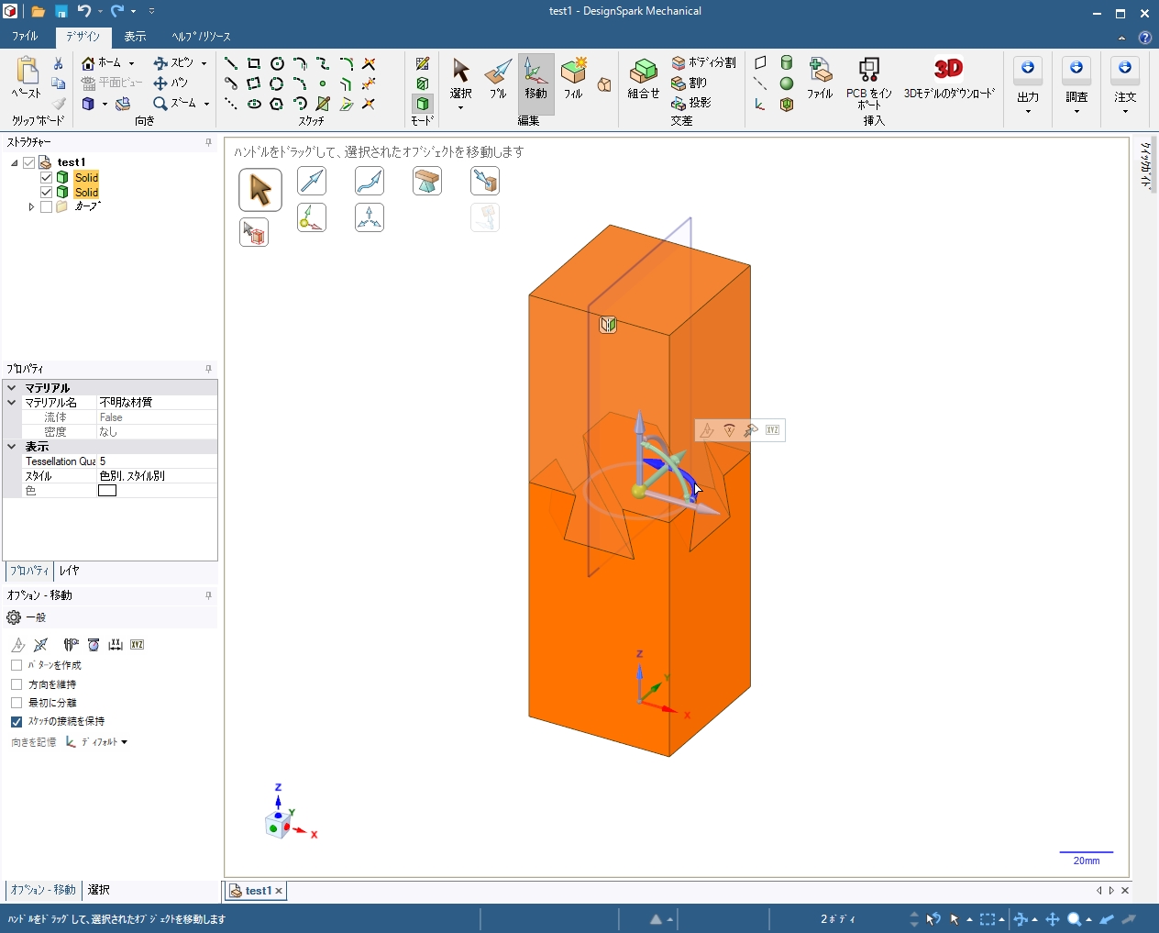
Task: Toggle 方向を維持 checkbox
Action: pyautogui.click(x=17, y=684)
